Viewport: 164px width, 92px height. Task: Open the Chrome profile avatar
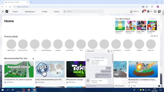pos(158,7)
